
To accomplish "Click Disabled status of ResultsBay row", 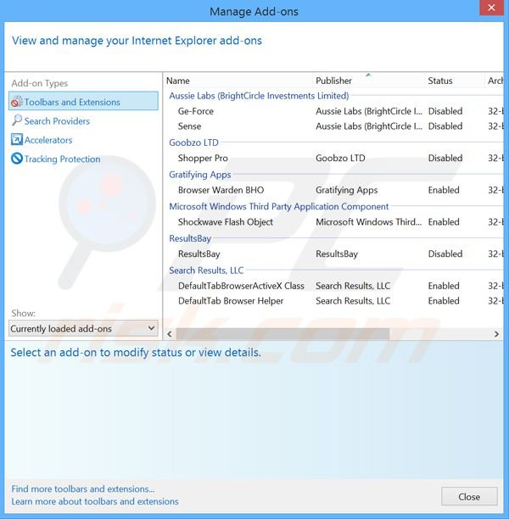I will click(x=445, y=254).
